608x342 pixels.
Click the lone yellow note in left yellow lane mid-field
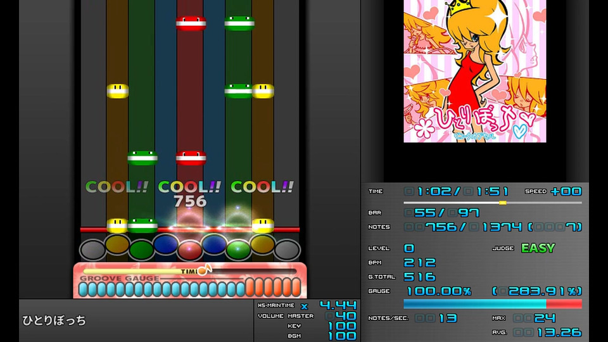pos(118,91)
